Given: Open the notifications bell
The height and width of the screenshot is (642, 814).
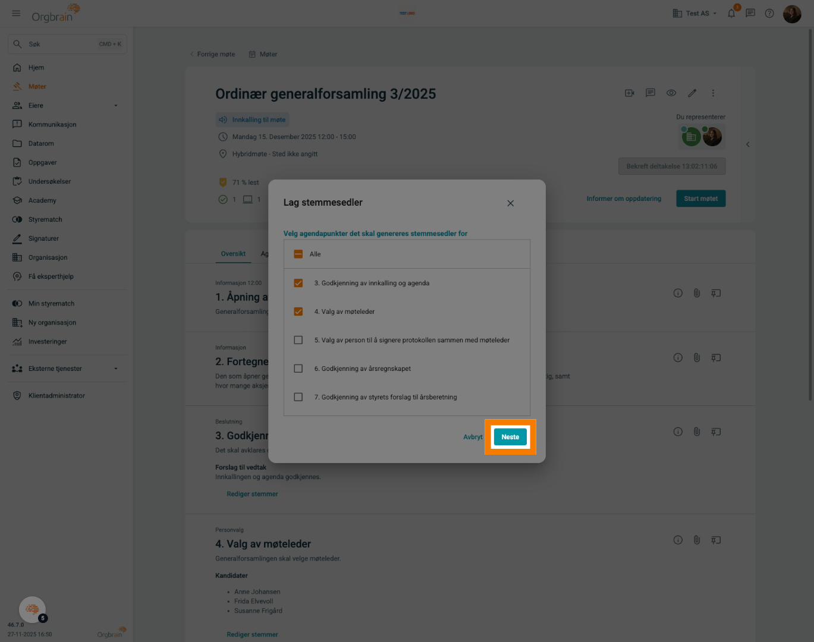Looking at the screenshot, I should click(x=731, y=13).
